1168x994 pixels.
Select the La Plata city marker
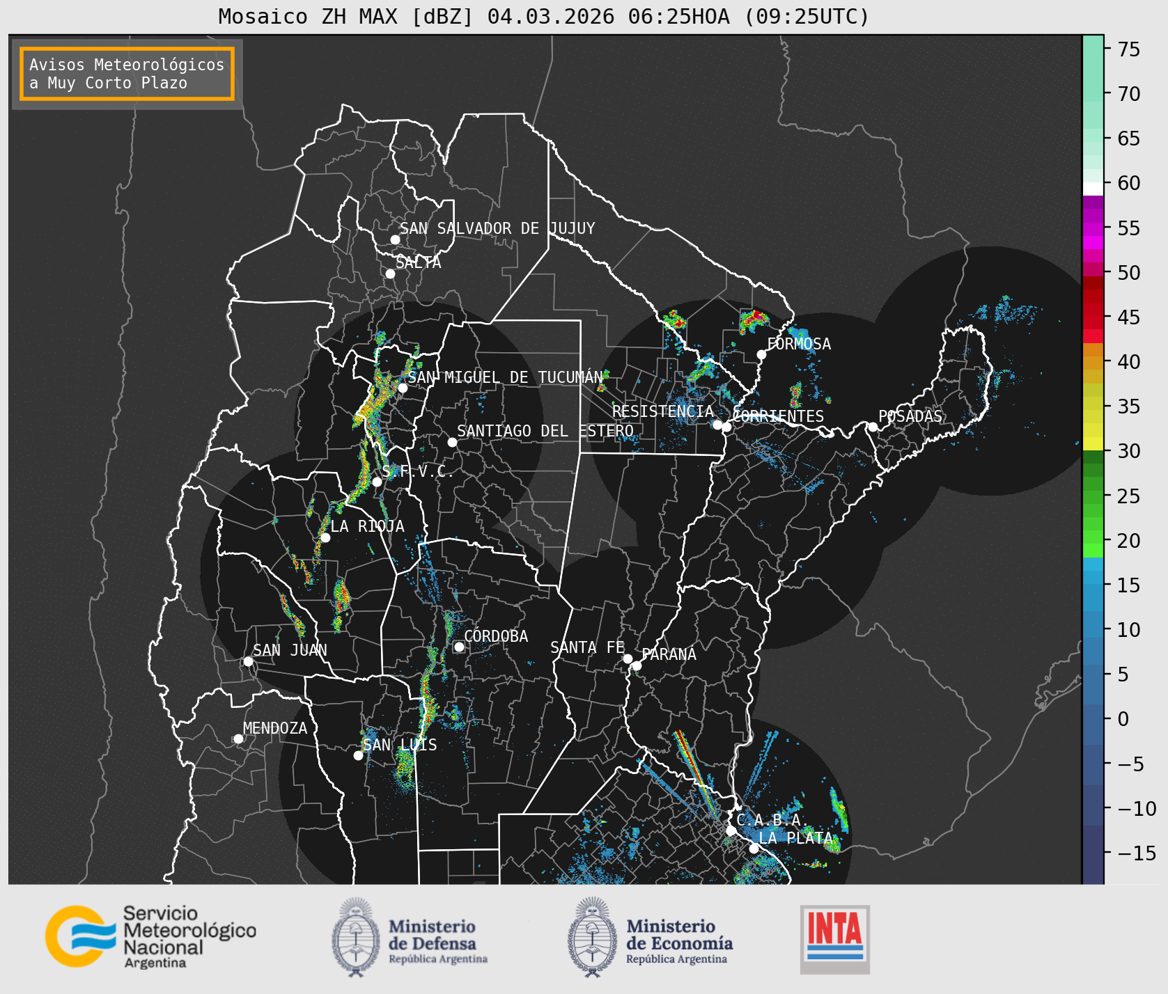(754, 848)
